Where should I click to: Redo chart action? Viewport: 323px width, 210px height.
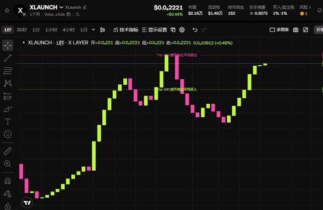click(x=204, y=30)
